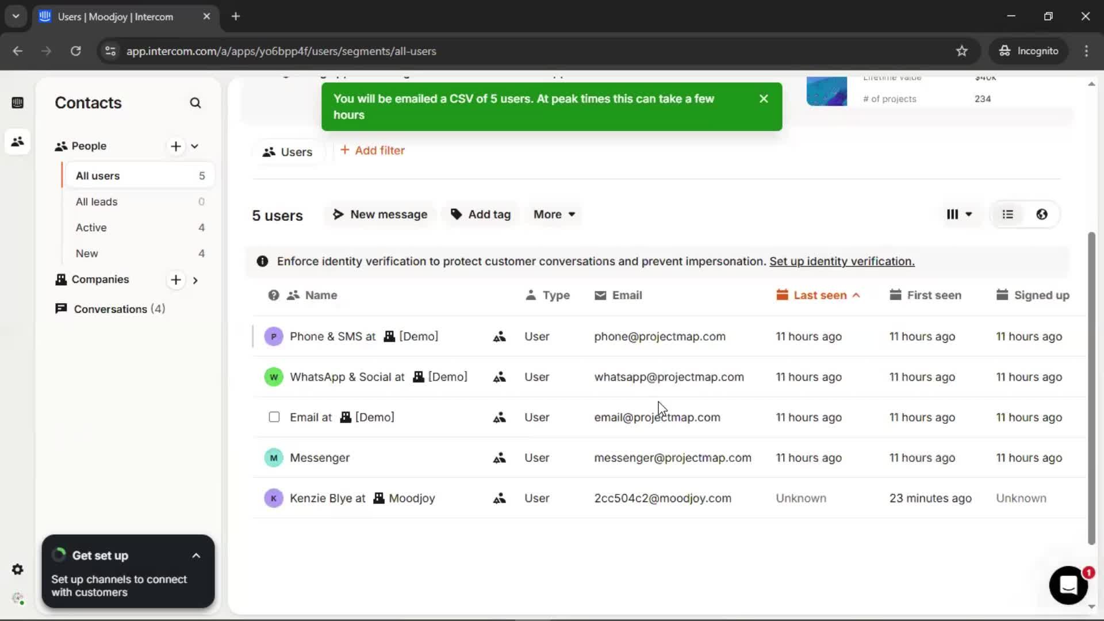This screenshot has width=1104, height=621.
Task: Open Get set up channels panel
Action: pos(128,572)
